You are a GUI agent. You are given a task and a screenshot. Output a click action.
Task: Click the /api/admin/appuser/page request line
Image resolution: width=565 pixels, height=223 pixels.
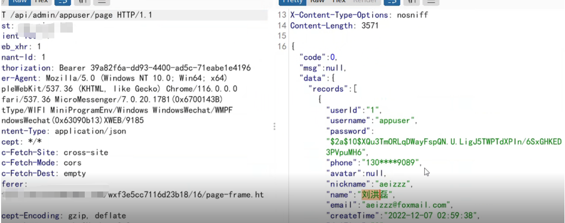point(76,15)
